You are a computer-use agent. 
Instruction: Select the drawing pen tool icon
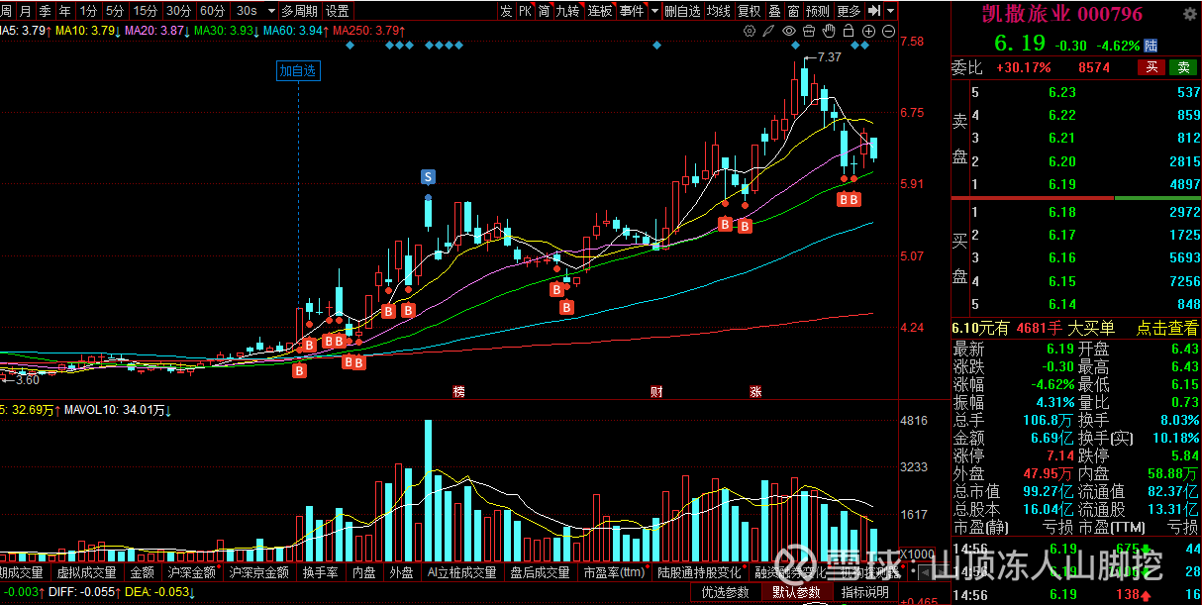coord(768,31)
